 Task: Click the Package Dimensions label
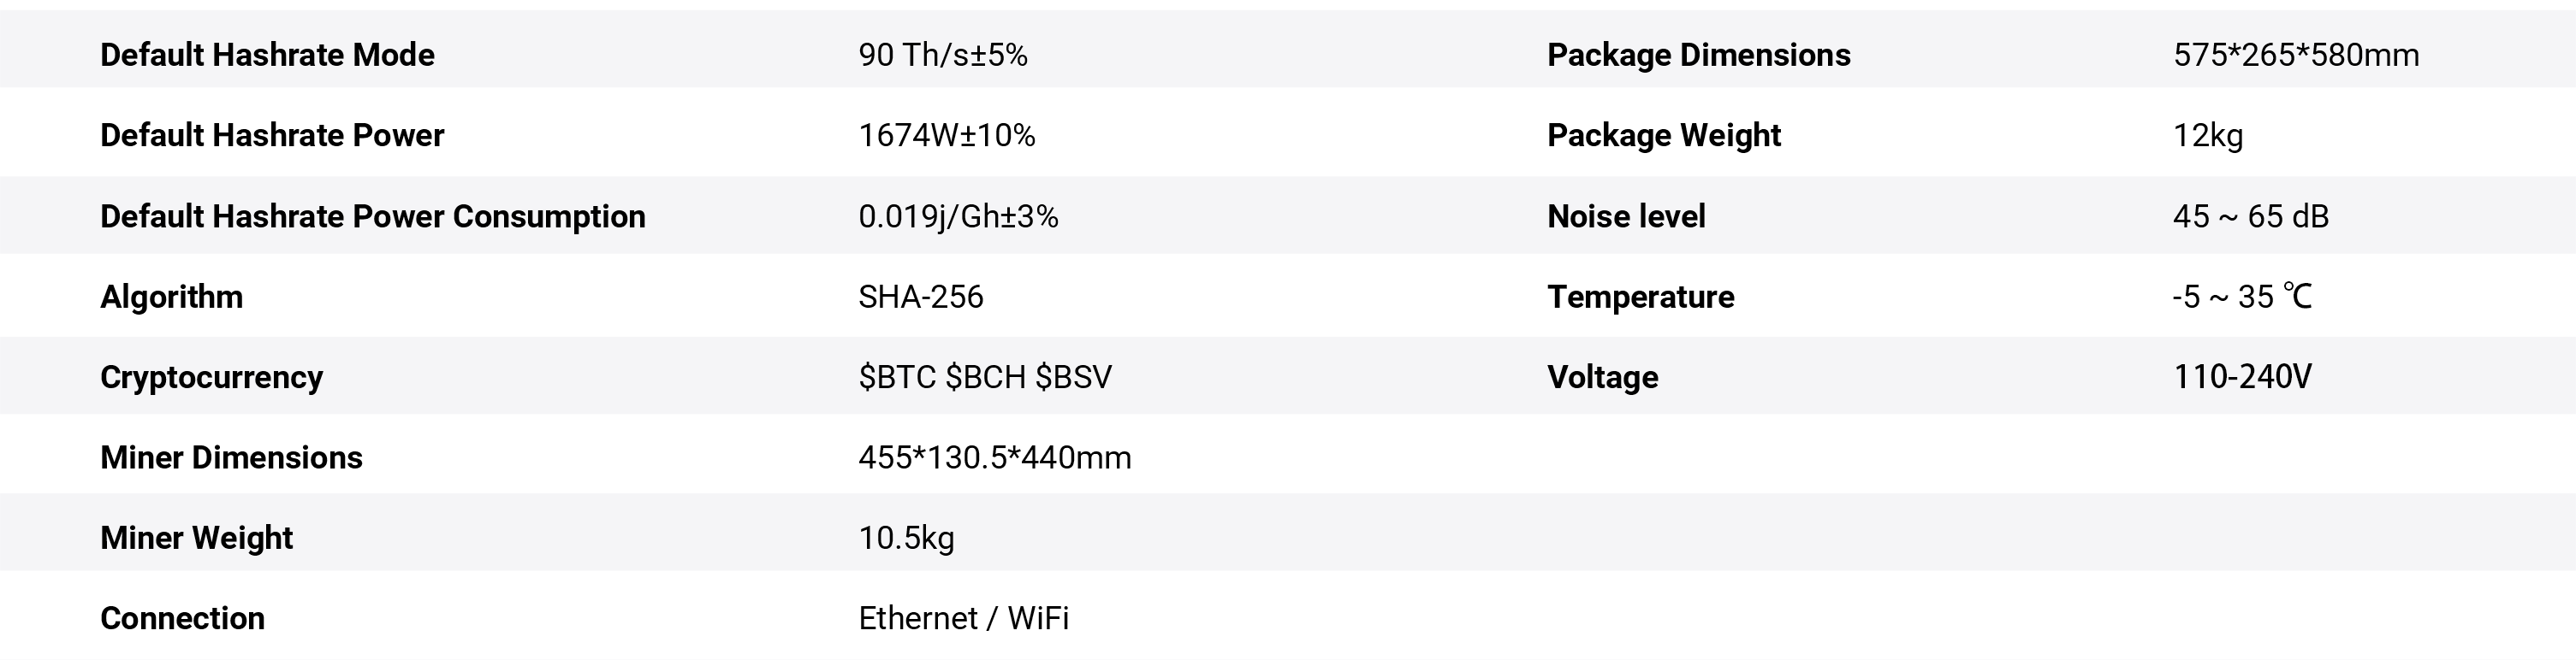(x=1698, y=55)
